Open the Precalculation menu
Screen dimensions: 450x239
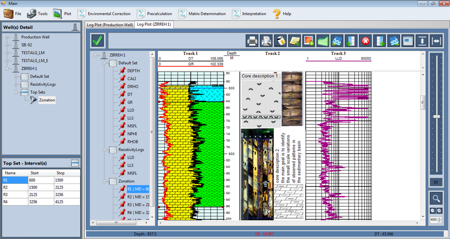pyautogui.click(x=155, y=14)
